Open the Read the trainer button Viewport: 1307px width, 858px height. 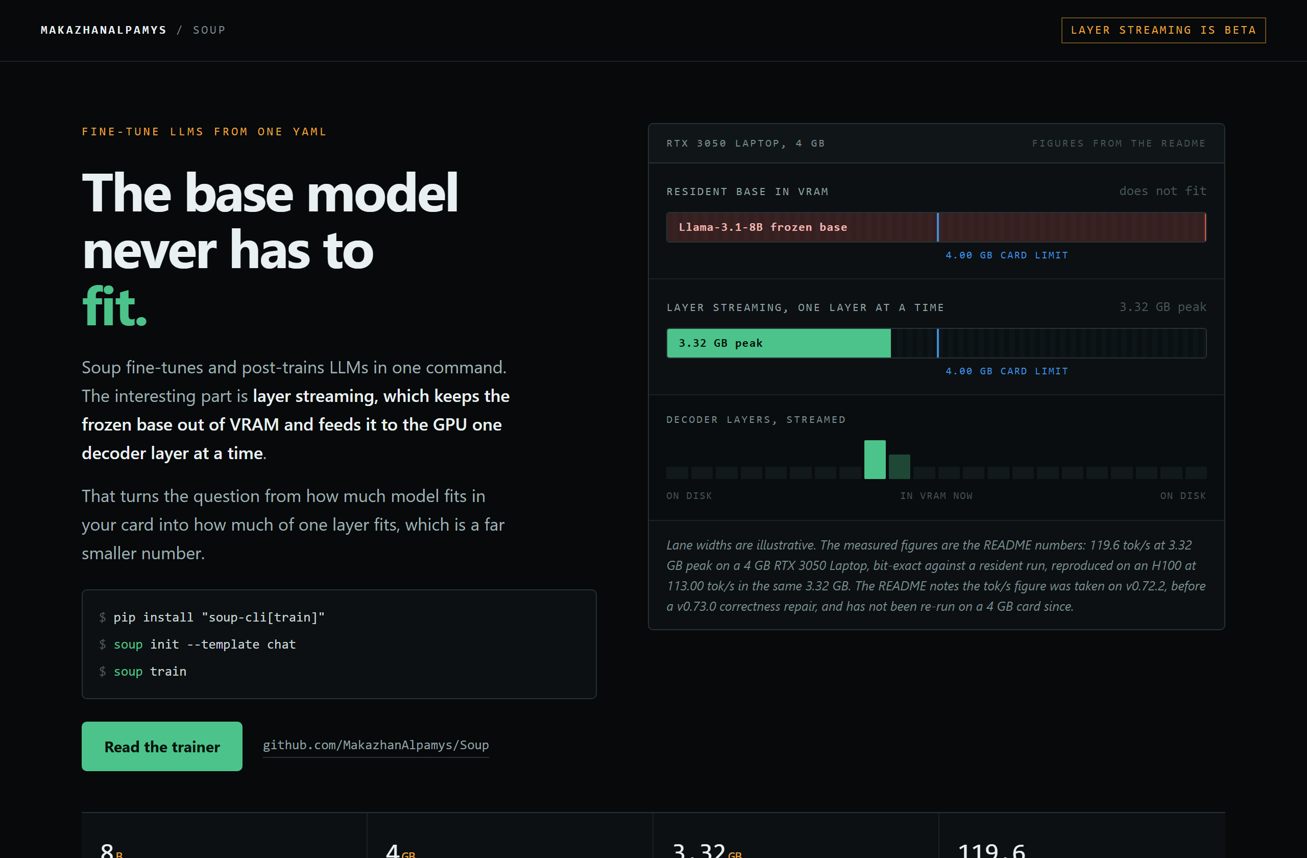point(162,746)
